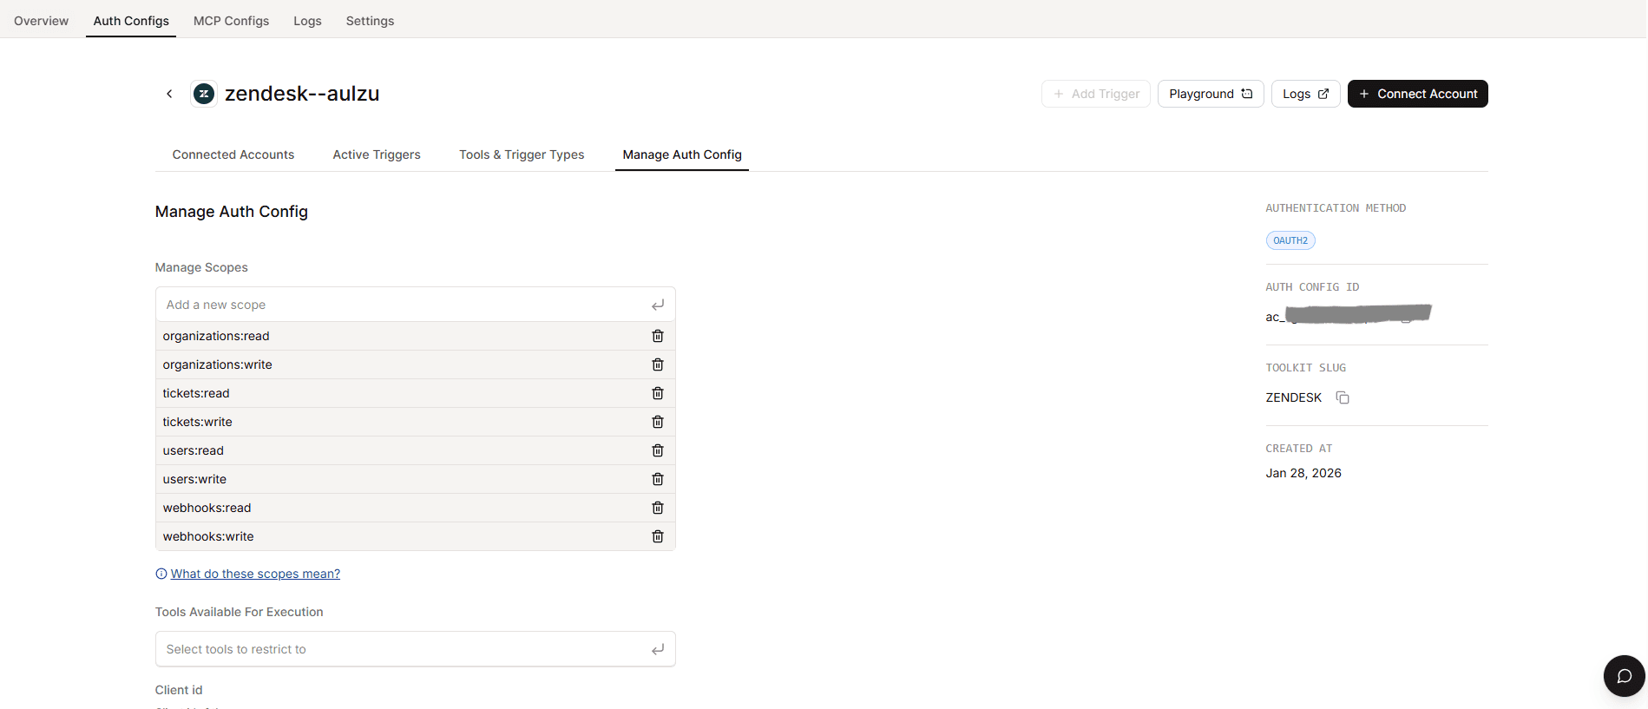Click the Jan 28, 2026 created date
1648x709 pixels.
1303,473
